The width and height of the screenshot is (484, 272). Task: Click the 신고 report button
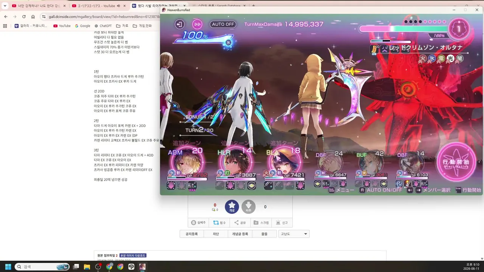(x=282, y=223)
